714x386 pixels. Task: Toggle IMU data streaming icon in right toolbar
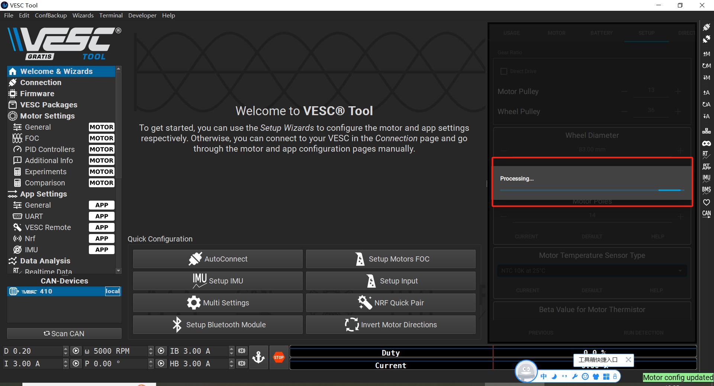tap(706, 178)
